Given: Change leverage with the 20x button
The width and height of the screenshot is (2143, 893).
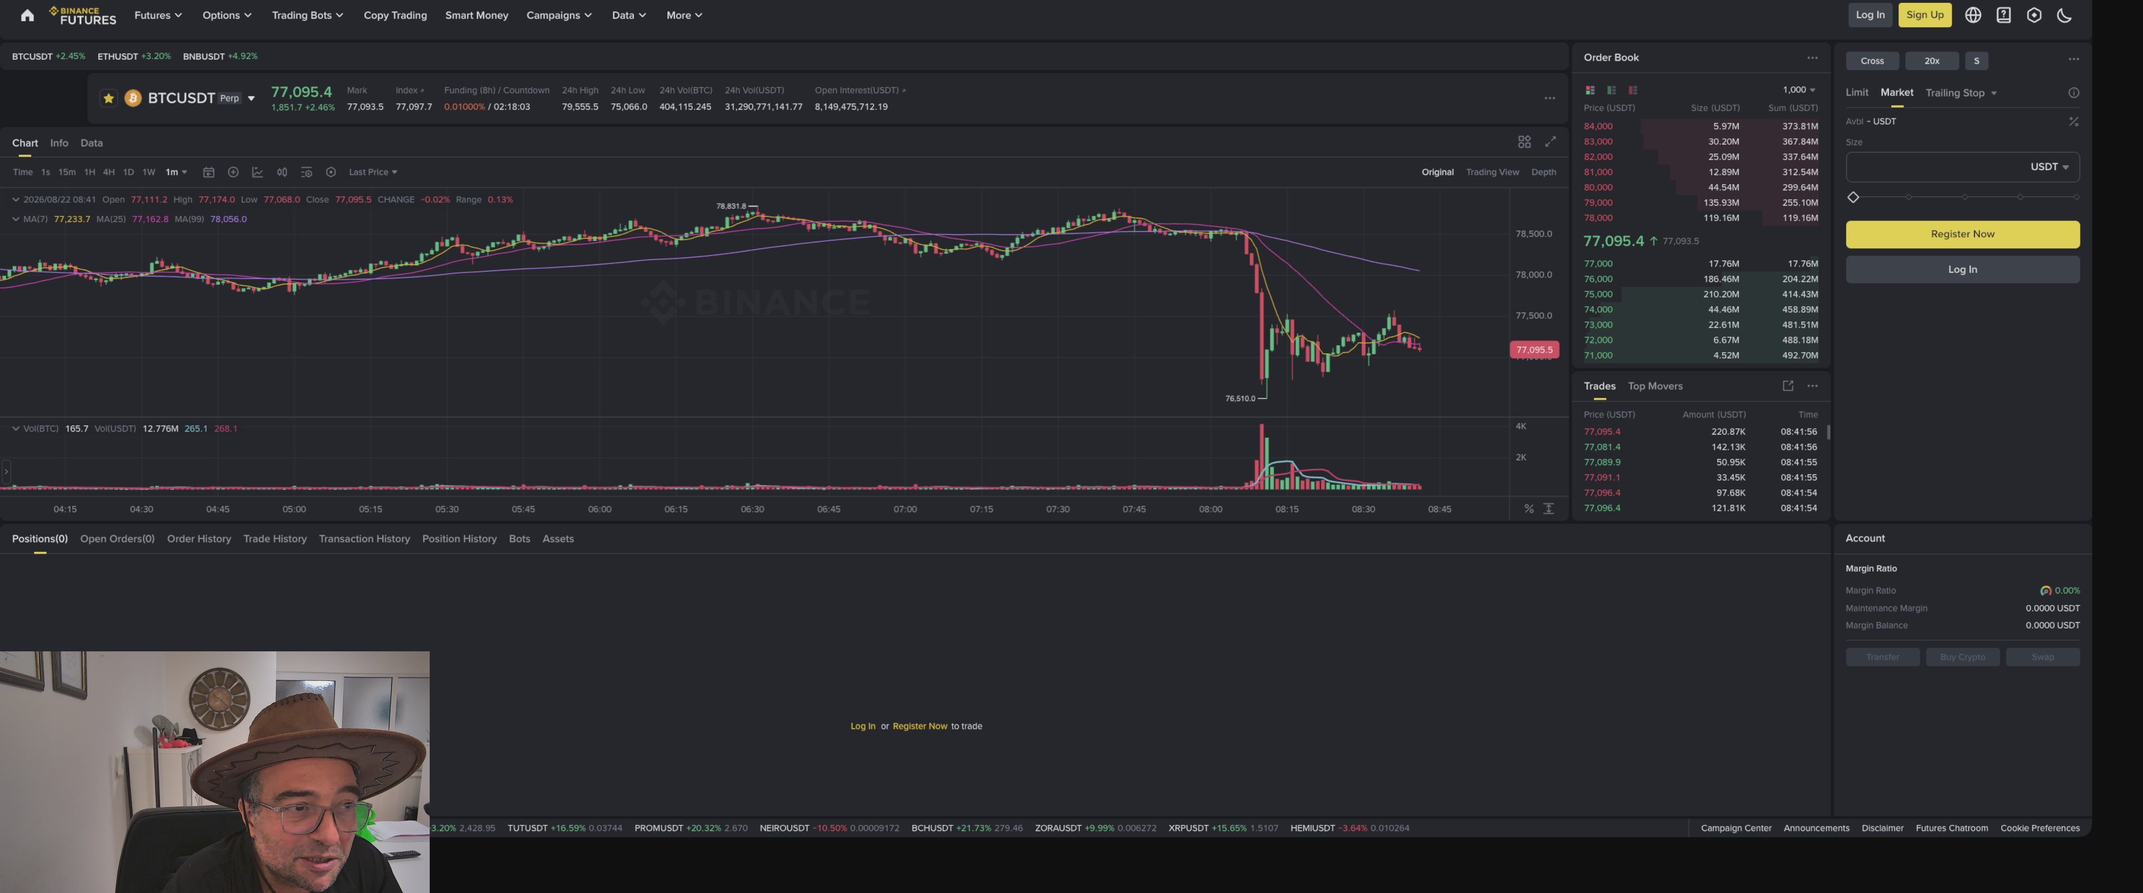Looking at the screenshot, I should click(1931, 61).
